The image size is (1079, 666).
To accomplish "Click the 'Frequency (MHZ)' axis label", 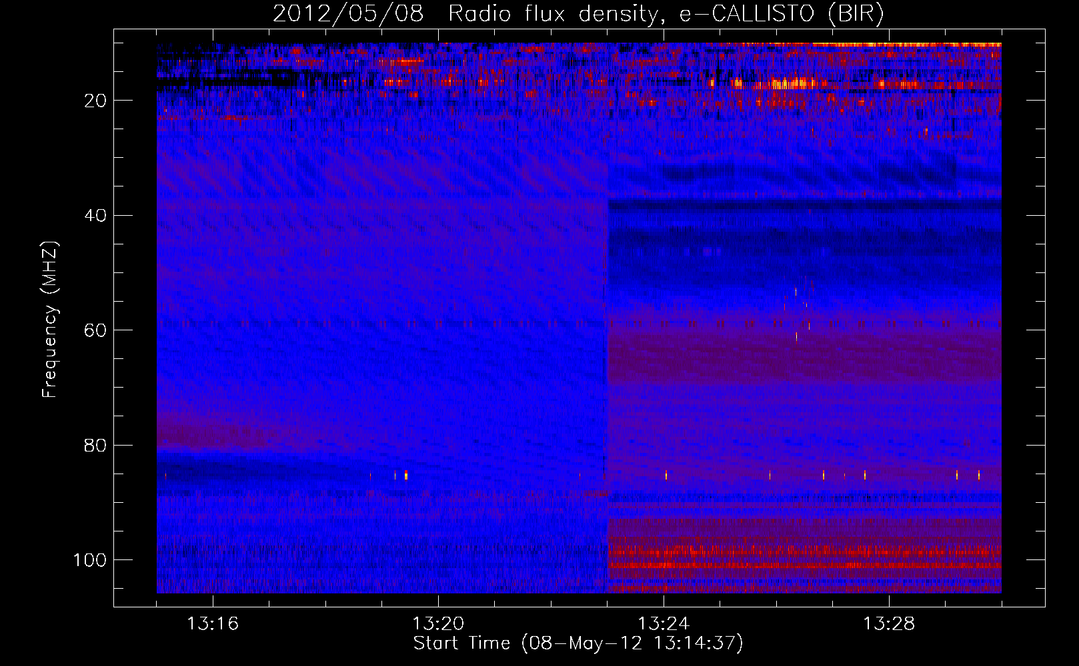I will coord(50,319).
